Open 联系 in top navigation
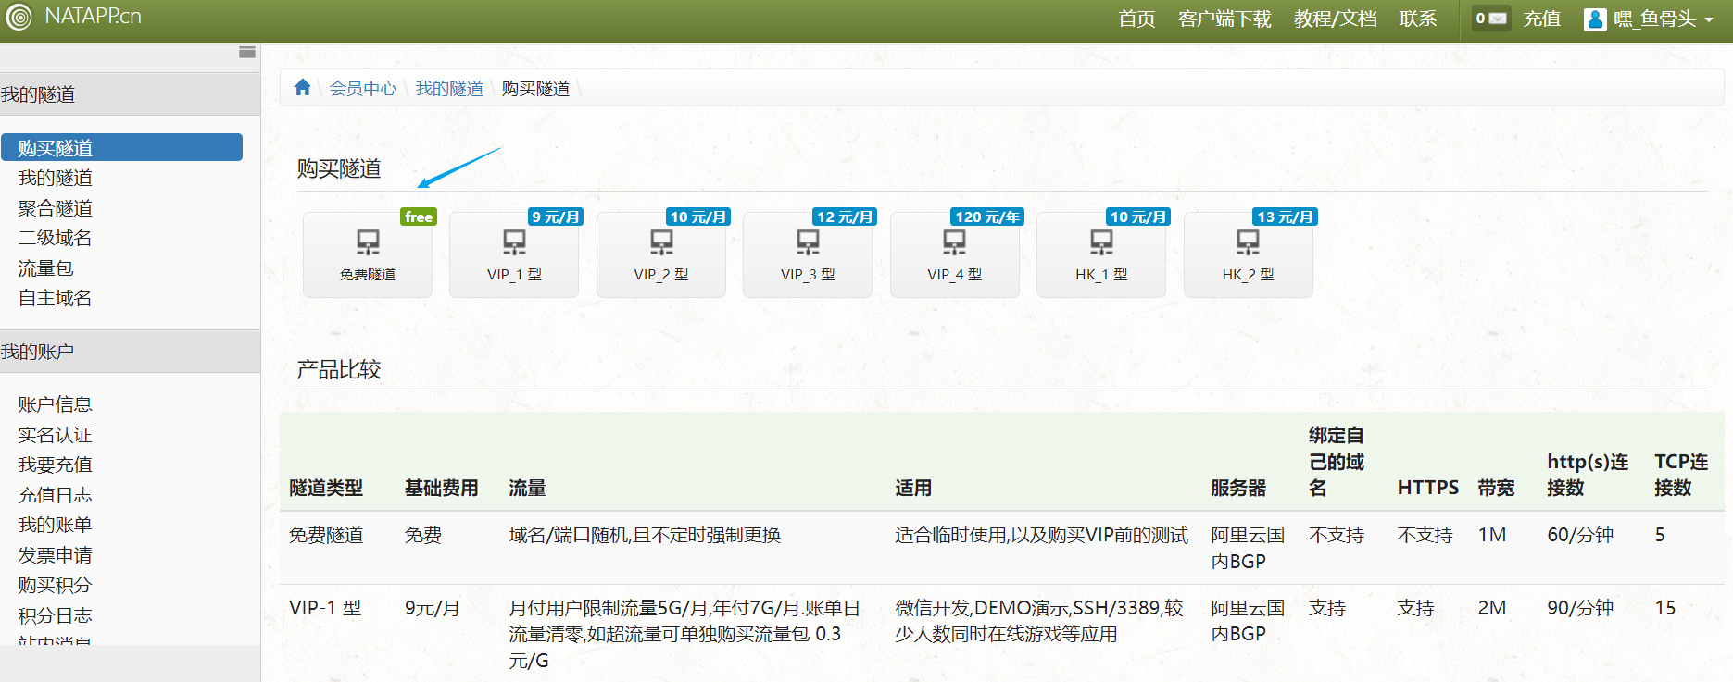 click(x=1418, y=19)
